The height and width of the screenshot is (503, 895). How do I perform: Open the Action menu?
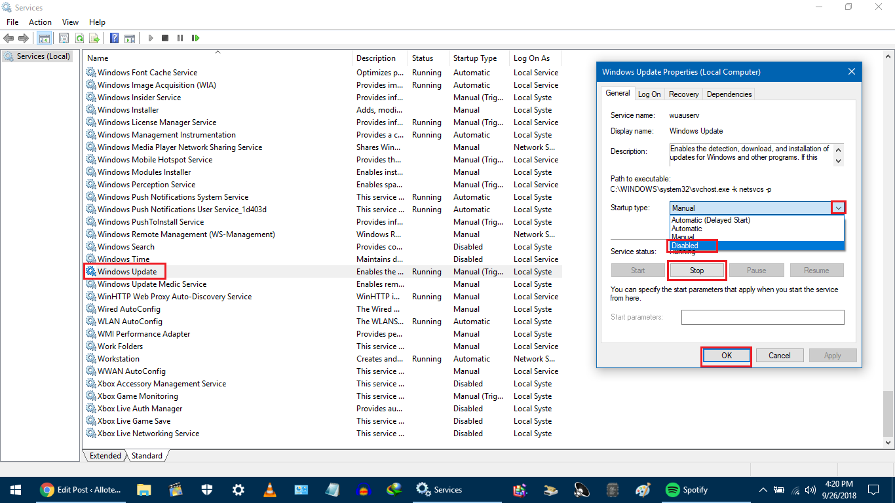40,22
